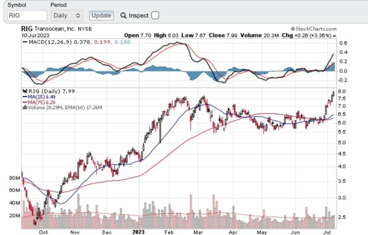Click the Low 7.67 value in header
Screen dimensions: 368x235
(194, 36)
